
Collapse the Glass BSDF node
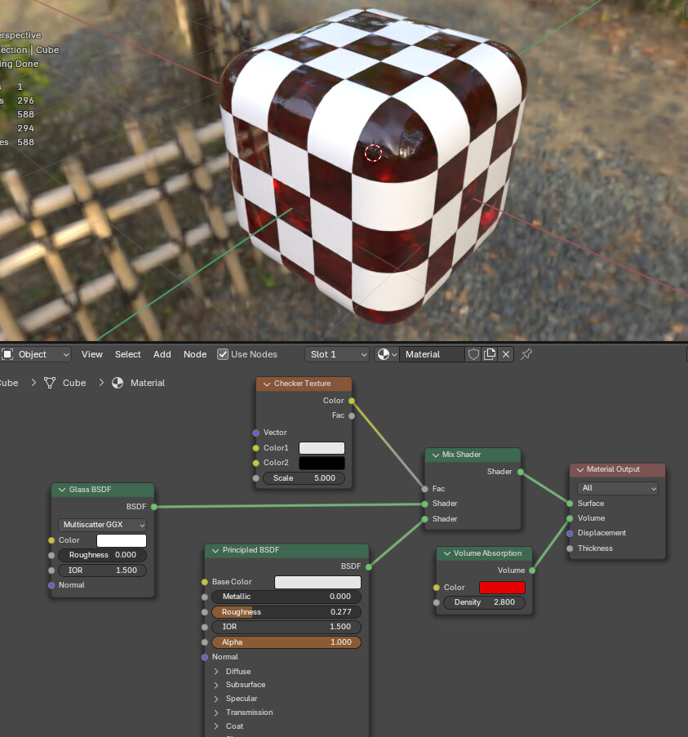62,490
